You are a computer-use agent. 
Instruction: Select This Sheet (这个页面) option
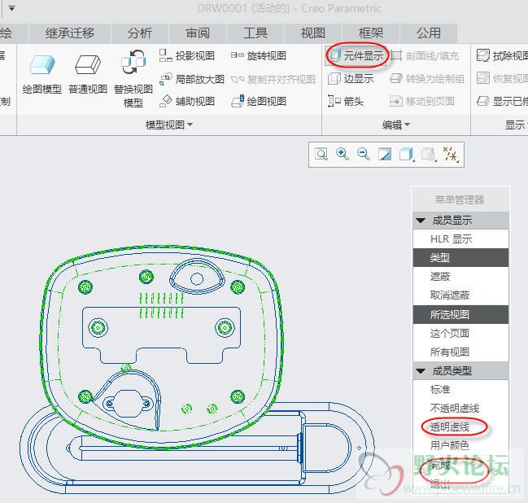coord(460,334)
